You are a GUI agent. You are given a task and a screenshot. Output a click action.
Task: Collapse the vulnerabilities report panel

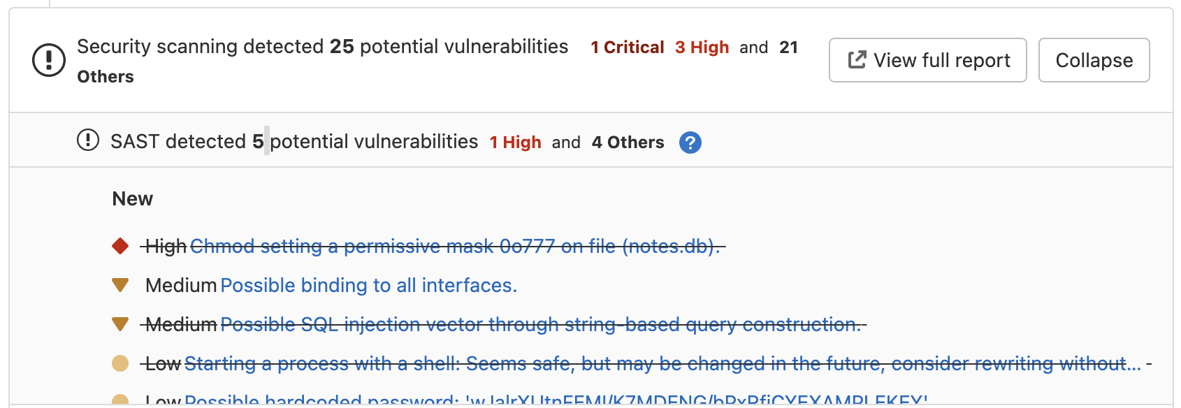pos(1094,60)
